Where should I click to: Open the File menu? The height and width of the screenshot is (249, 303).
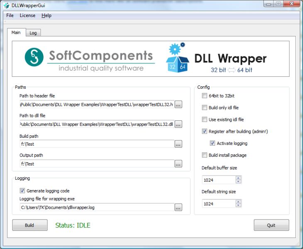tap(10, 15)
